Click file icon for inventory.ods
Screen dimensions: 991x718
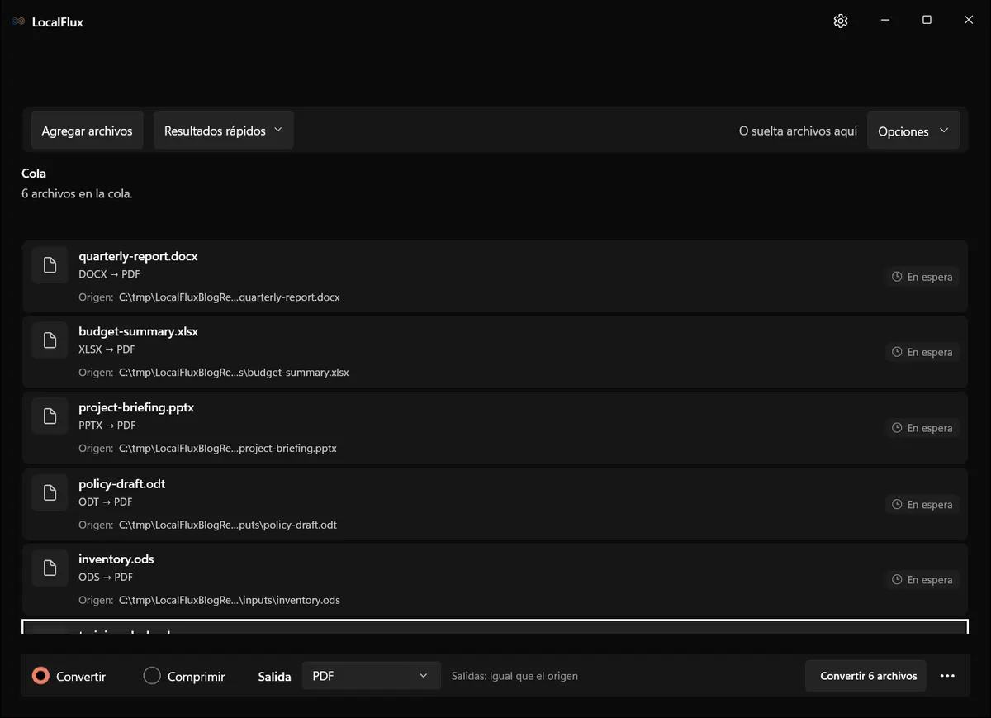[50, 568]
